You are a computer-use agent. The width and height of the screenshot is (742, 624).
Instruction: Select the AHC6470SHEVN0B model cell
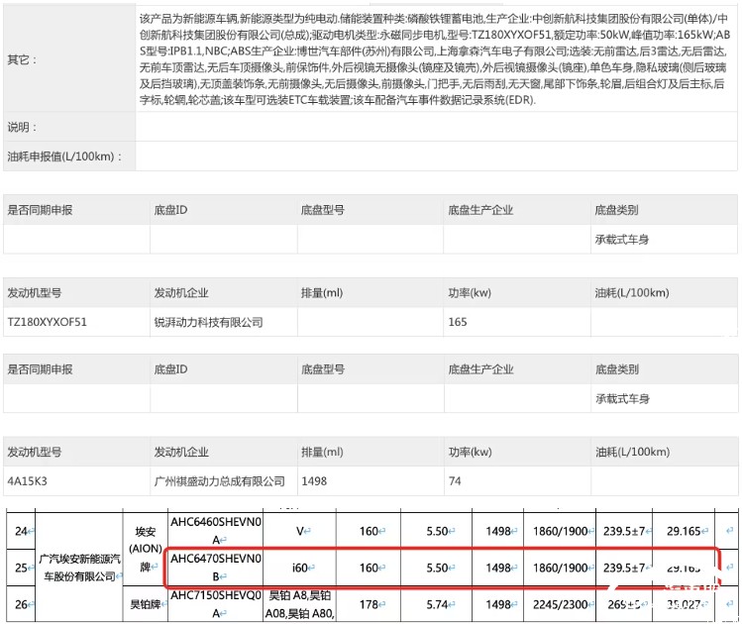(216, 568)
